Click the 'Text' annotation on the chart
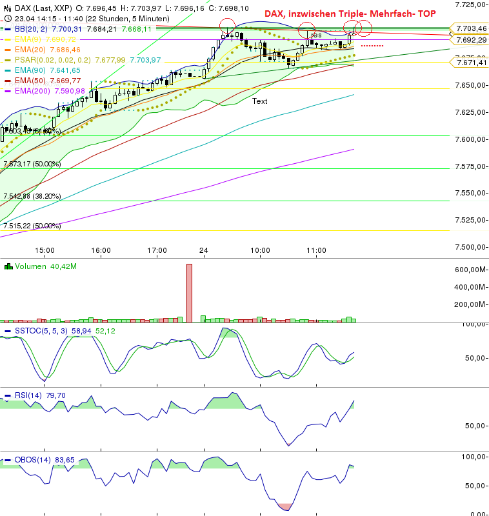 tap(259, 101)
